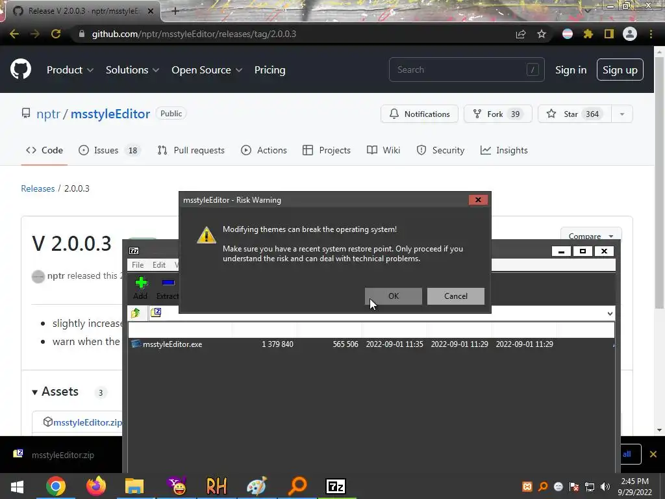This screenshot has width=665, height=499.
Task: Collapse the Assets section
Action: point(55,391)
